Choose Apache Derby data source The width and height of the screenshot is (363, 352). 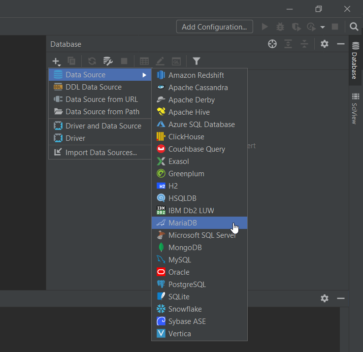[199, 100]
